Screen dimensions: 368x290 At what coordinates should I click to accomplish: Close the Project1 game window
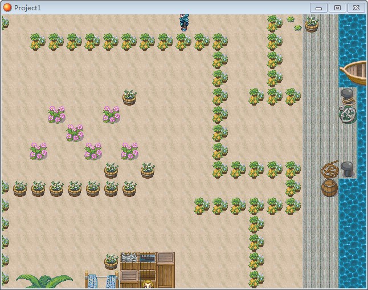click(356, 8)
